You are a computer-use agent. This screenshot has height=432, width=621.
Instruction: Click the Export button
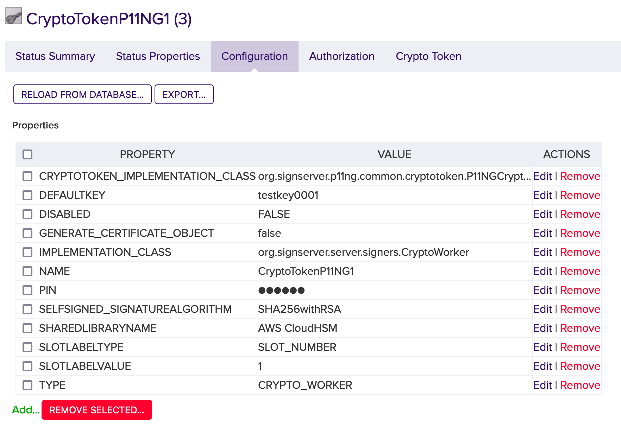pos(184,94)
